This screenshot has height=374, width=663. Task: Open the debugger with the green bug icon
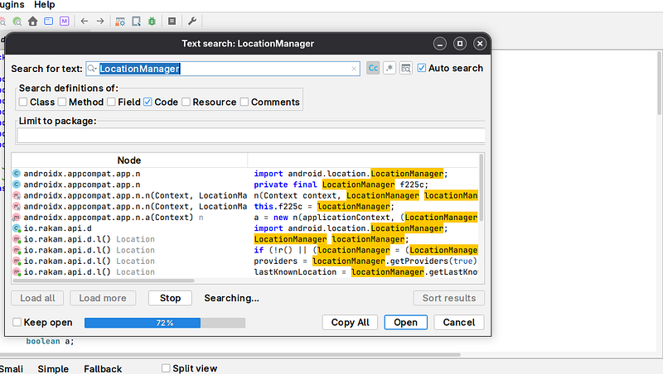[152, 22]
